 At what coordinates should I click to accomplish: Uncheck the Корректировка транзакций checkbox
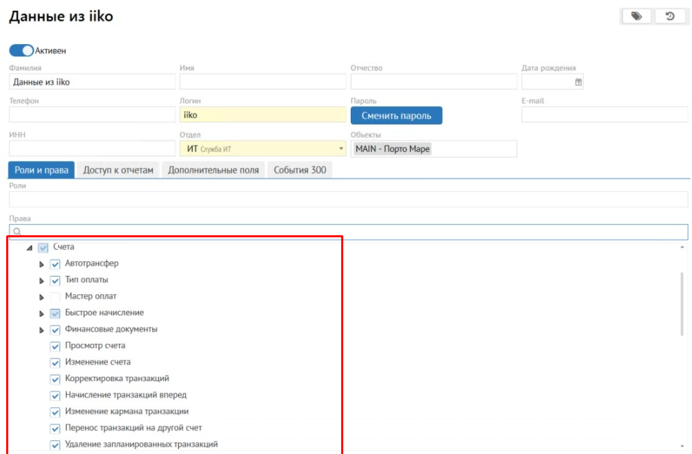click(55, 379)
